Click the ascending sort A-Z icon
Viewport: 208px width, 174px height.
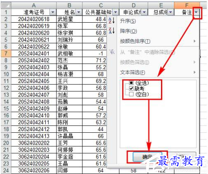(x=112, y=20)
